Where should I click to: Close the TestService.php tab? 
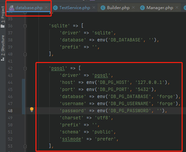94,7
